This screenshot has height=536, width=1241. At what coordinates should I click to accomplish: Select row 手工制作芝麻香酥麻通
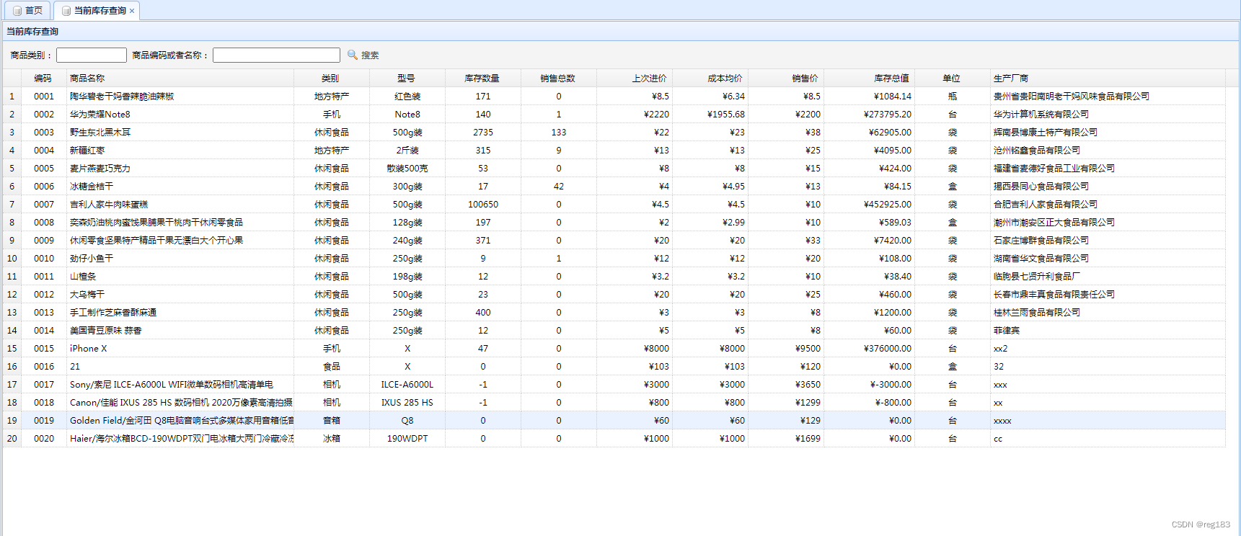pyautogui.click(x=614, y=312)
